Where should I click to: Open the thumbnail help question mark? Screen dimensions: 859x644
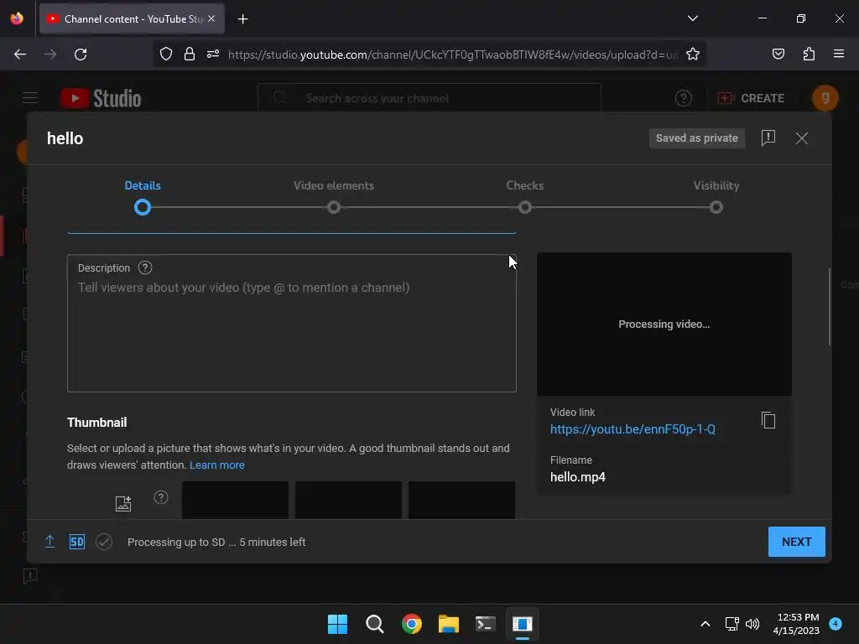click(161, 497)
